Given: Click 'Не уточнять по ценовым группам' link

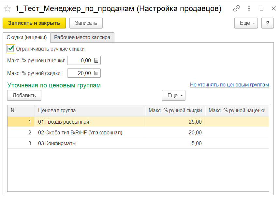Looking at the screenshot, I should 229,85.
